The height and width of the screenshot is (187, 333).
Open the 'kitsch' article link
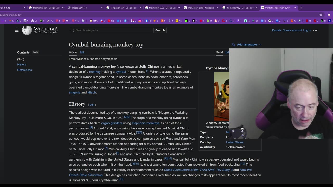[x=92, y=92]
